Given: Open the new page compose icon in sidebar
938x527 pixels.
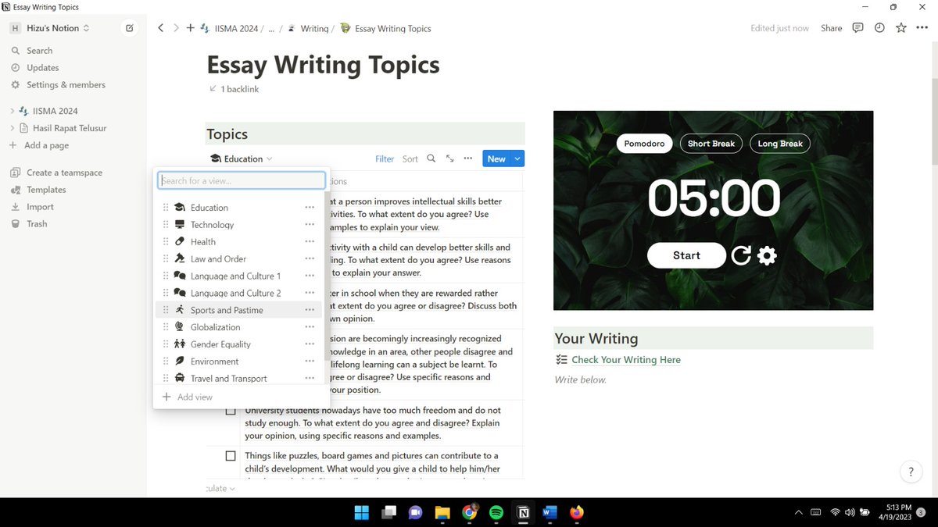Looking at the screenshot, I should pos(130,28).
